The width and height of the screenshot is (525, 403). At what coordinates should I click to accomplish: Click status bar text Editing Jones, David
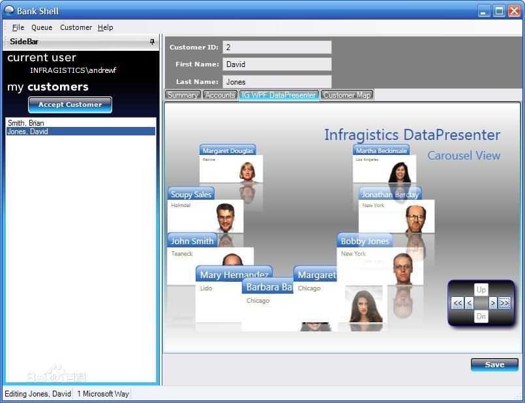pos(38,394)
